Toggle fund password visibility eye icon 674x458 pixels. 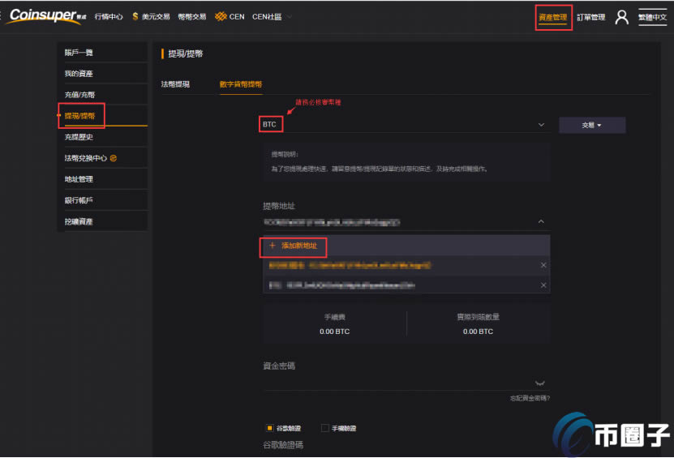tap(540, 383)
